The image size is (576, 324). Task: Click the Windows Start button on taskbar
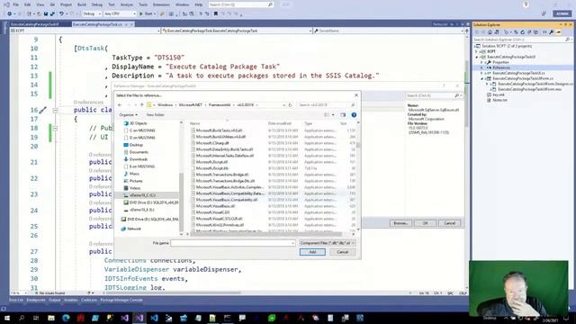(x=7, y=318)
